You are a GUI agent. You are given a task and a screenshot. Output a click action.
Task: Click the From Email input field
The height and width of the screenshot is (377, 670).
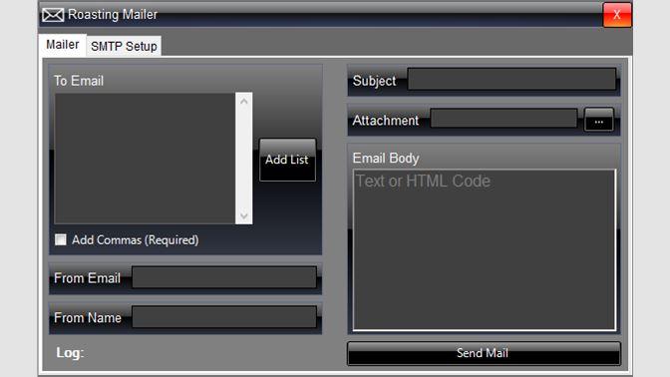(224, 277)
